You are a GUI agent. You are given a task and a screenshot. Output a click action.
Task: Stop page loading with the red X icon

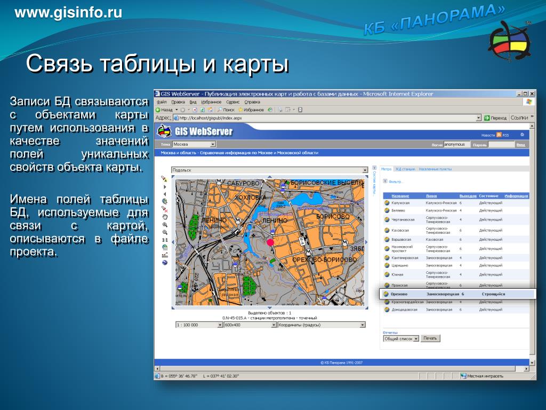coord(195,109)
